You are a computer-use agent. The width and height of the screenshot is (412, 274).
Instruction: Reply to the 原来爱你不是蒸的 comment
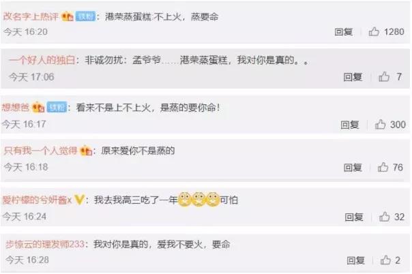point(353,167)
